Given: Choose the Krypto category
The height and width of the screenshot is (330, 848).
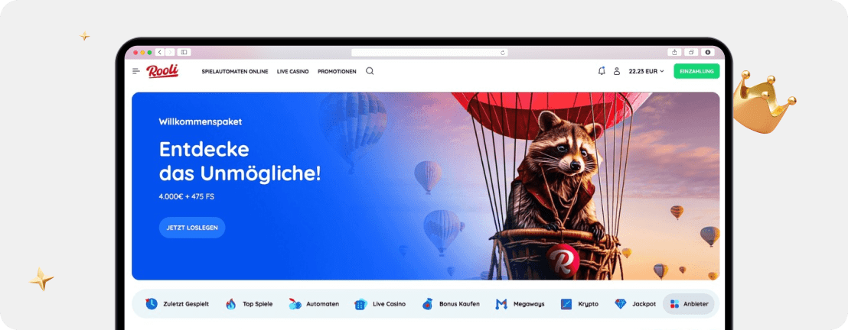Looking at the screenshot, I should click(x=579, y=304).
